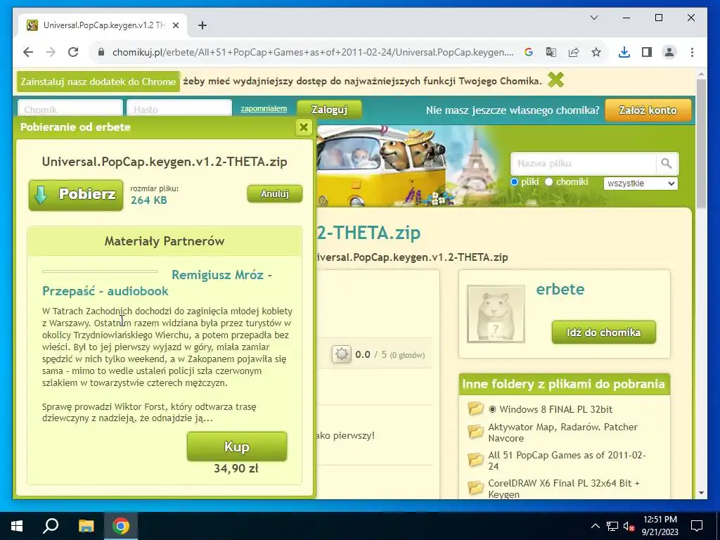Click Zainstaluj nasz dodatek do Chrome
This screenshot has width=720, height=540.
point(98,82)
